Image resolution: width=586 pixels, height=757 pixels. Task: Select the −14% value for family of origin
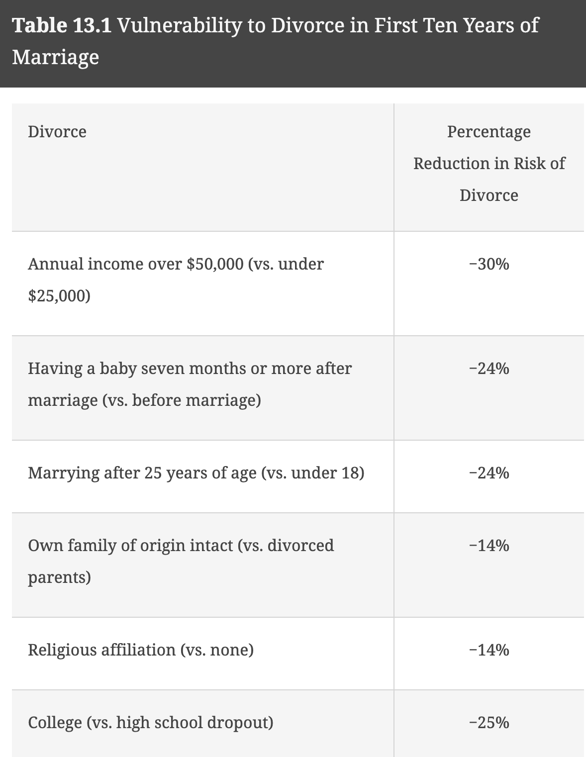(x=488, y=546)
